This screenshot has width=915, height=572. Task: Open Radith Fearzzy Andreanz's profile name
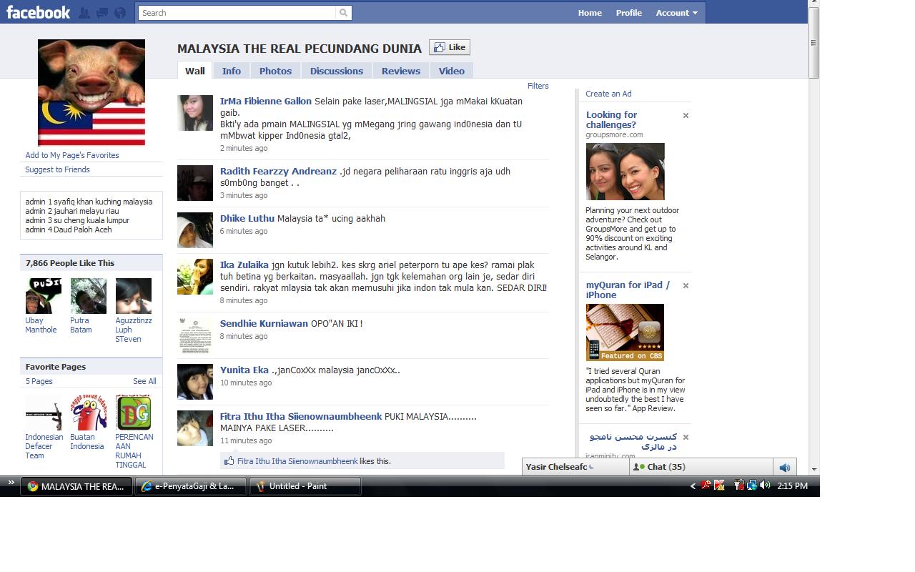[278, 172]
